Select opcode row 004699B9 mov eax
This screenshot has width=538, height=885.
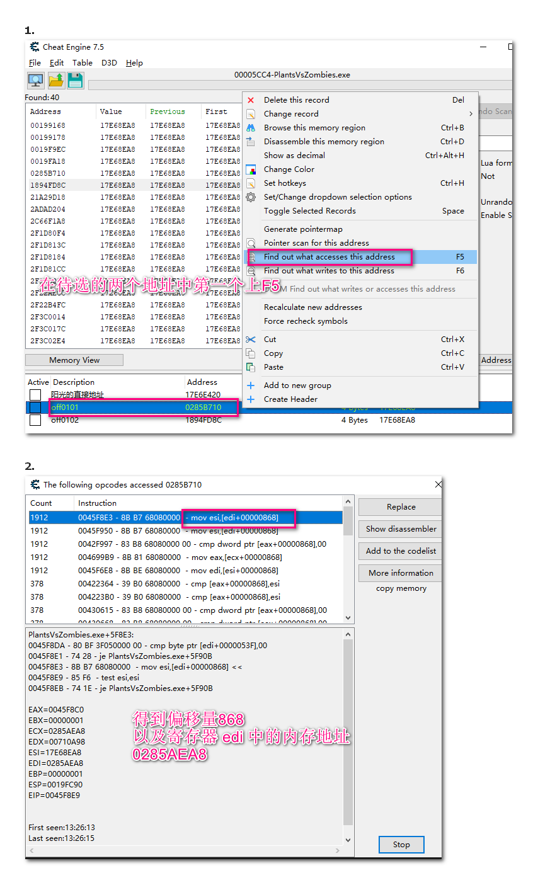click(185, 557)
